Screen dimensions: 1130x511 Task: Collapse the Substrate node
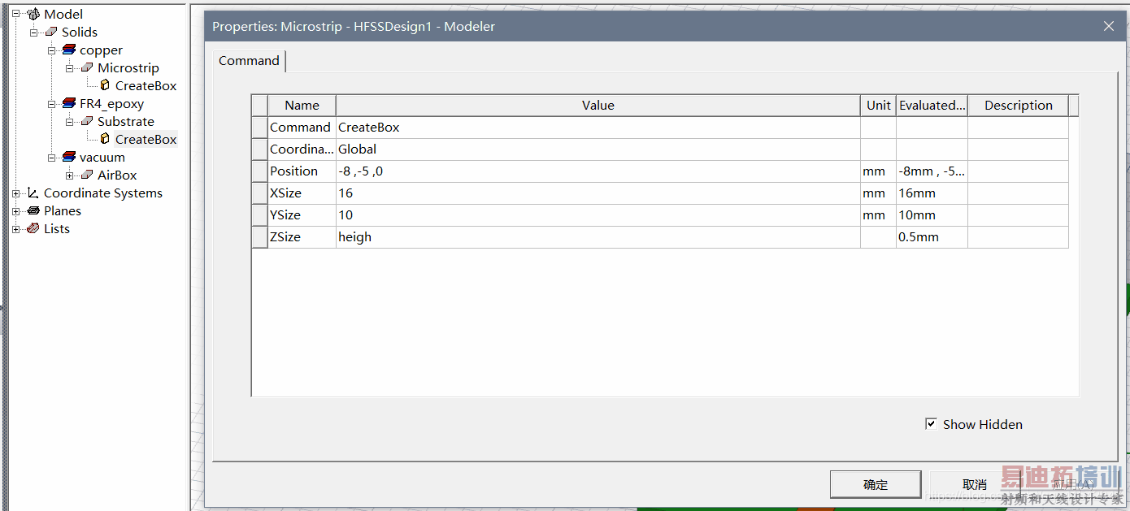tap(69, 121)
